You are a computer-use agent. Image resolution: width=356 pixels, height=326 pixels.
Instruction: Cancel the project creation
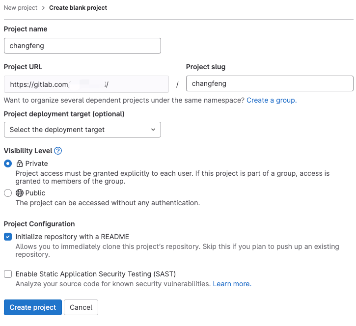[x=81, y=307]
